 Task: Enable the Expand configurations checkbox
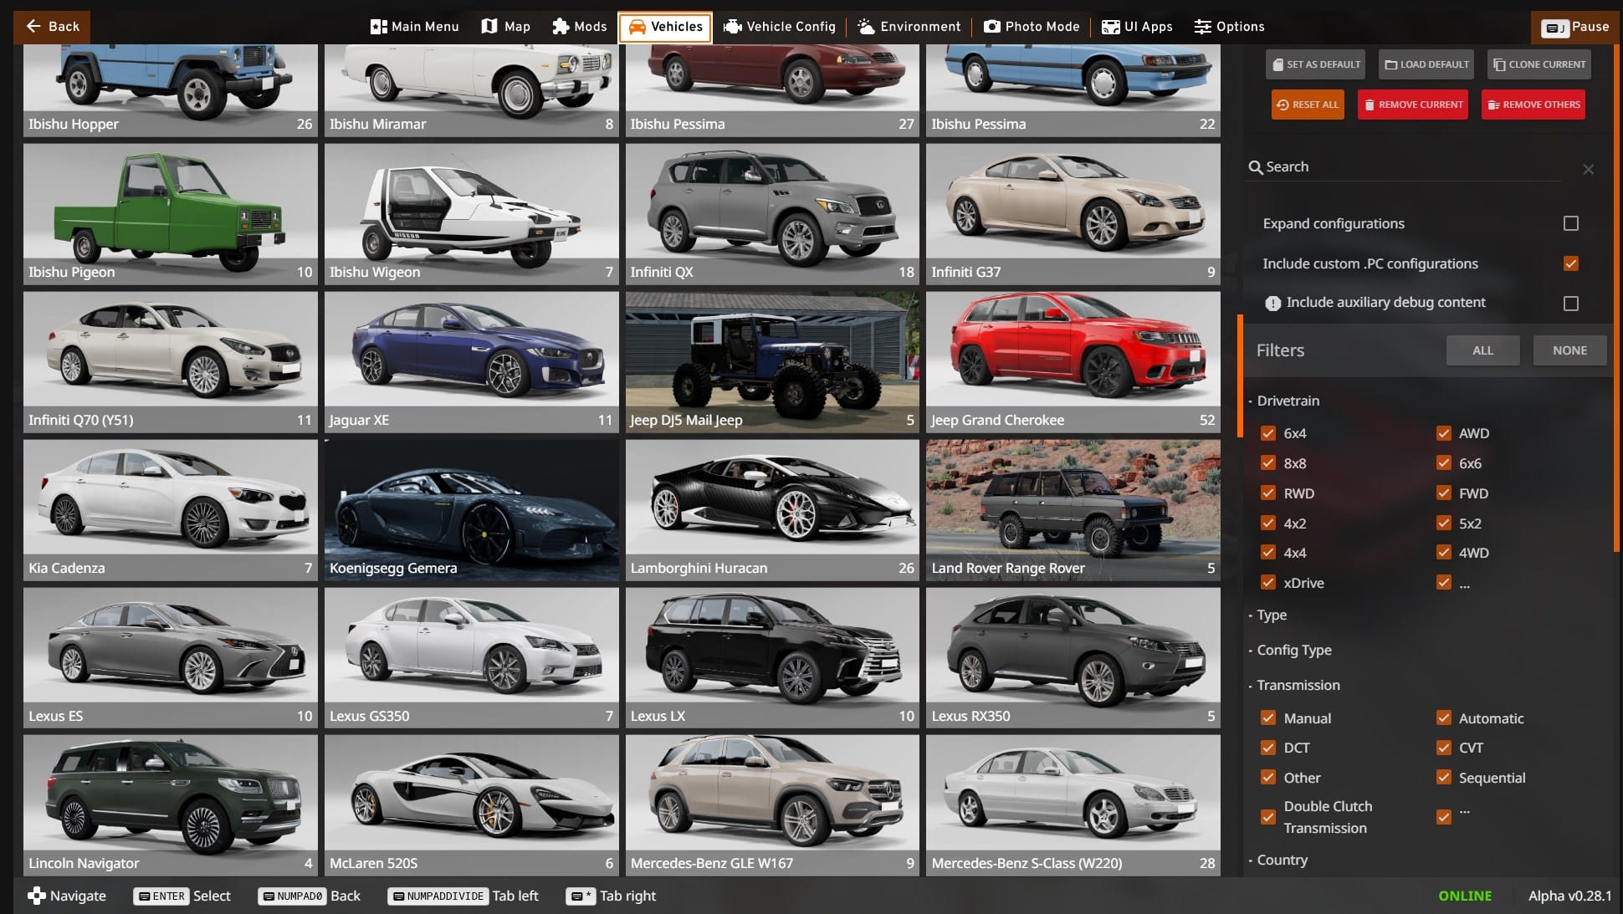coord(1571,223)
